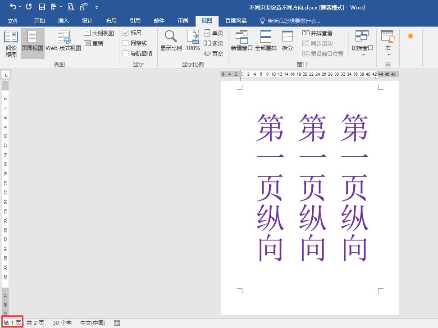Click first column text in the document
The height and width of the screenshot is (328, 438).
(270, 187)
